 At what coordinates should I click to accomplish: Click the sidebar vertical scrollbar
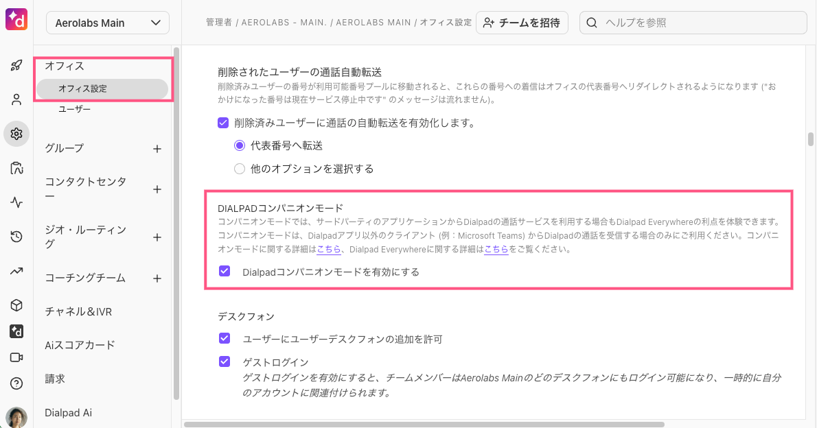pos(176,224)
